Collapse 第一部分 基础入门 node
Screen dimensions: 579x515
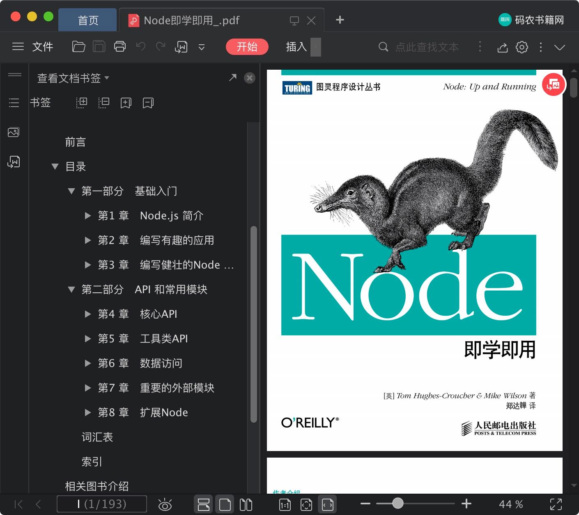tap(71, 191)
